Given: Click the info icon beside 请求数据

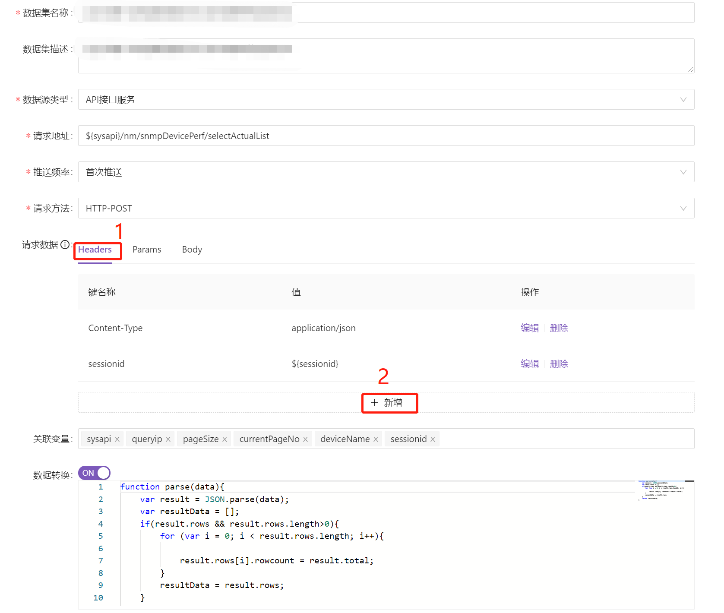Looking at the screenshot, I should pos(65,245).
